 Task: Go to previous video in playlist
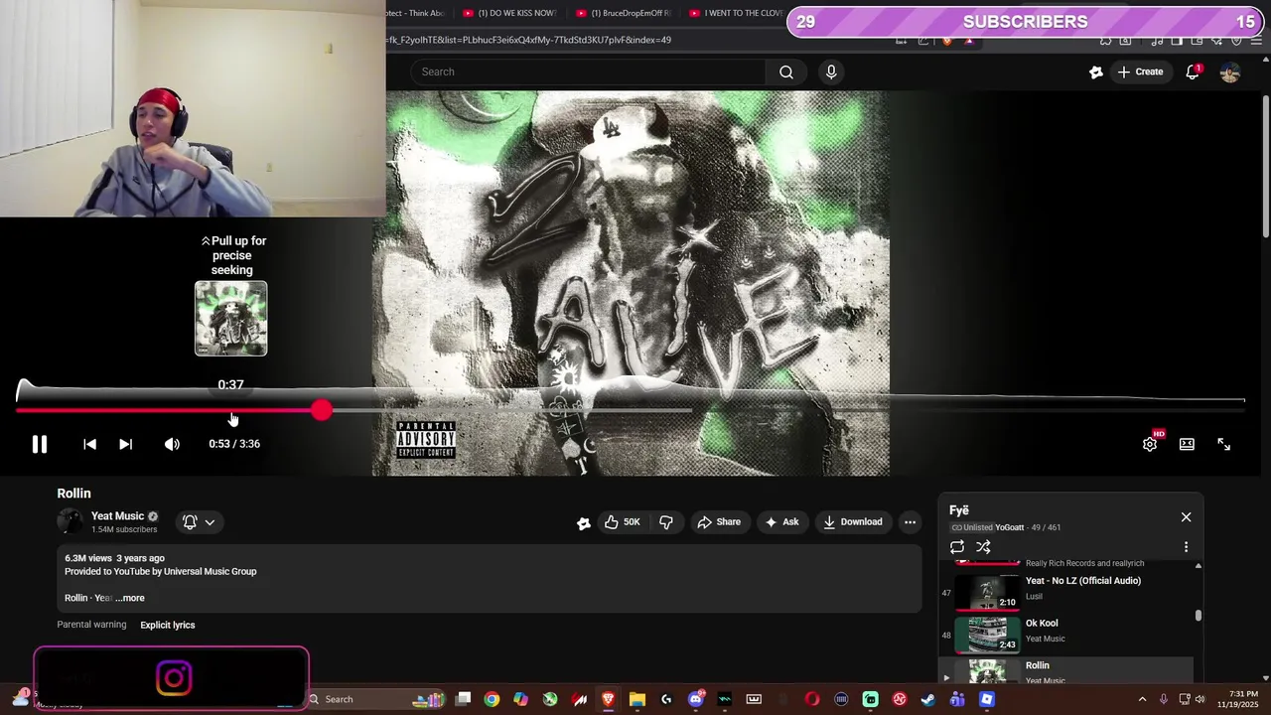click(x=89, y=444)
